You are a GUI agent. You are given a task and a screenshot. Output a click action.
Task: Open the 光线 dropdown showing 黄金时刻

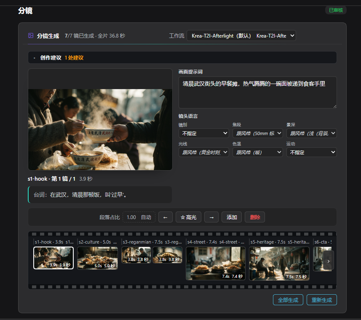(204, 152)
